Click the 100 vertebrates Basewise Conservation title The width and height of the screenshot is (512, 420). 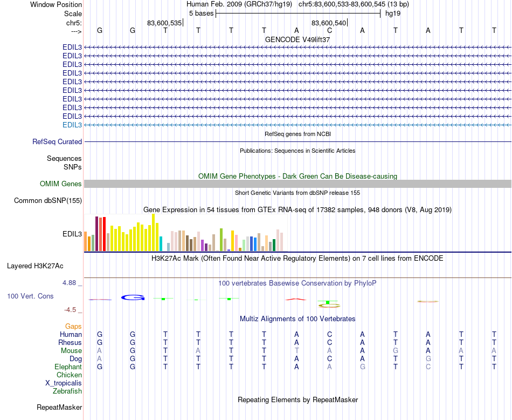point(297,283)
